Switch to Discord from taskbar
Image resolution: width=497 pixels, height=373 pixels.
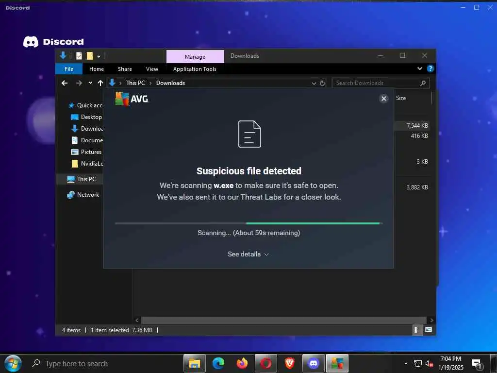coord(314,363)
